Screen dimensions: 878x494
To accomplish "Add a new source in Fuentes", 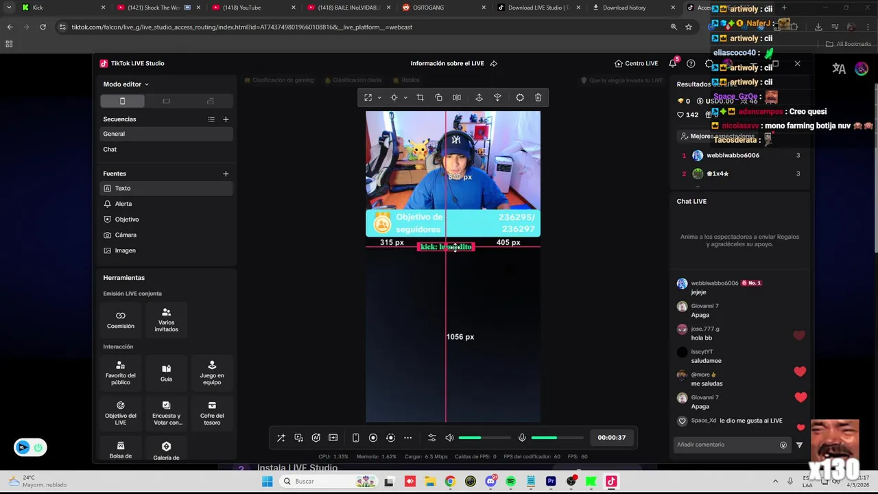I will (x=226, y=174).
